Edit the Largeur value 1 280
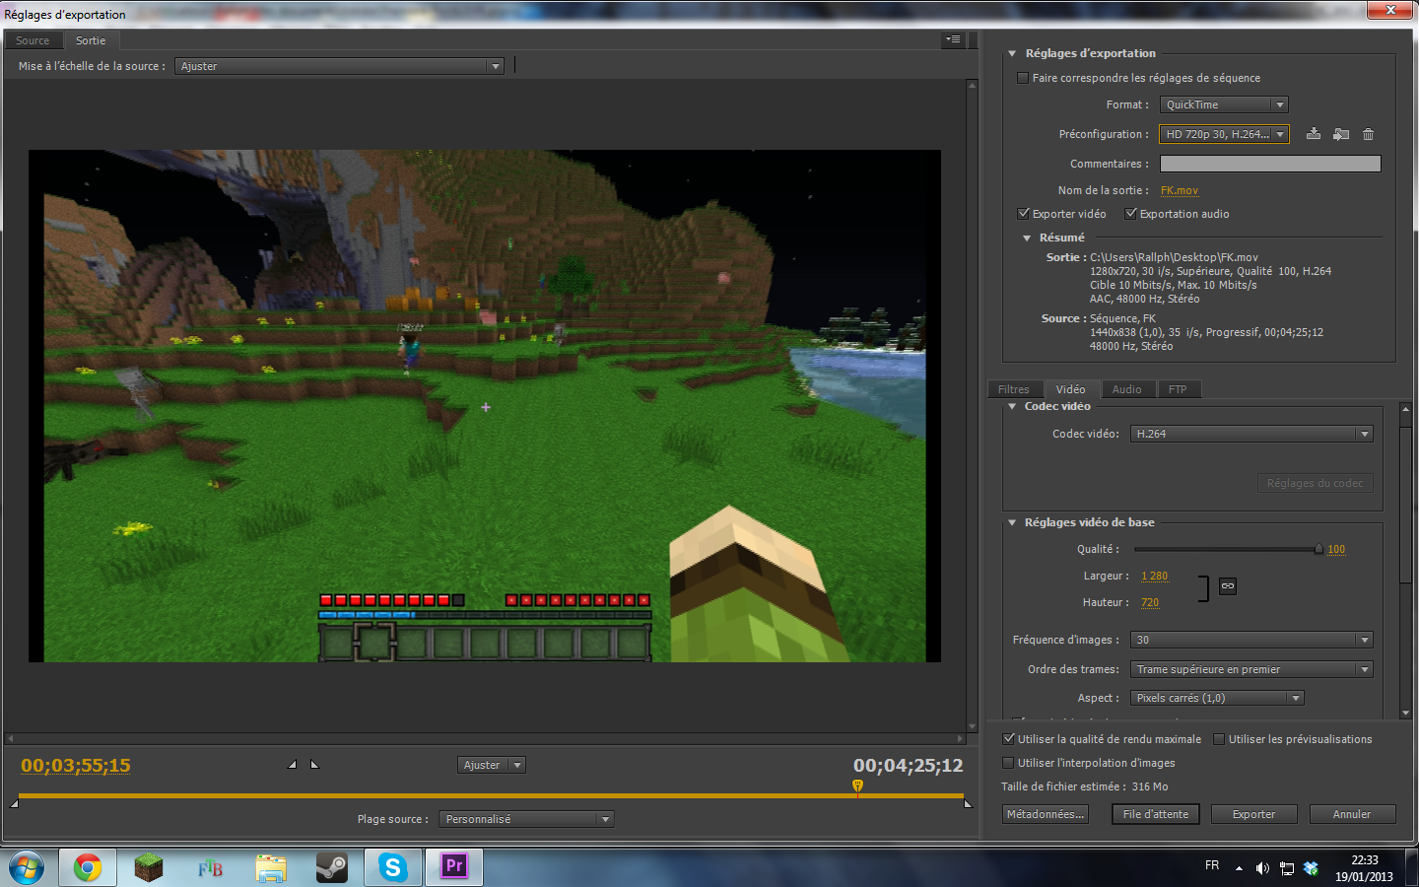 [x=1155, y=576]
